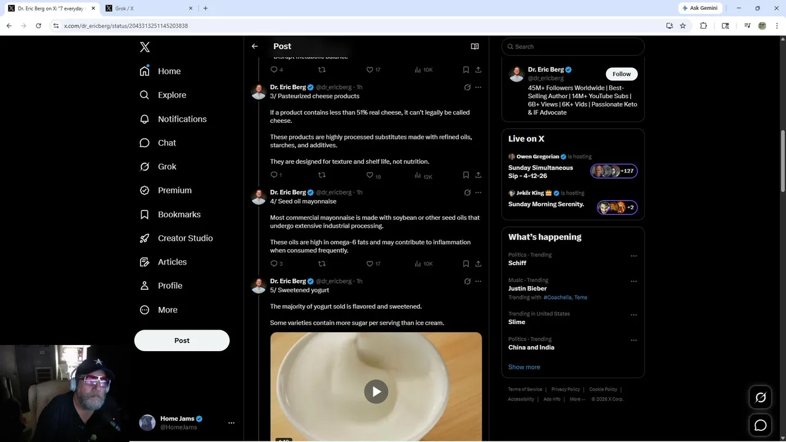Open more options for Slime trend

[x=634, y=315]
